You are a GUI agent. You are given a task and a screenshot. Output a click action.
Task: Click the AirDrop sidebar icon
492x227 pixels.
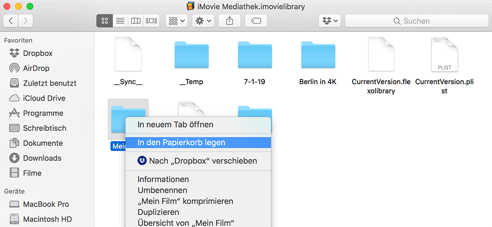[x=14, y=68]
